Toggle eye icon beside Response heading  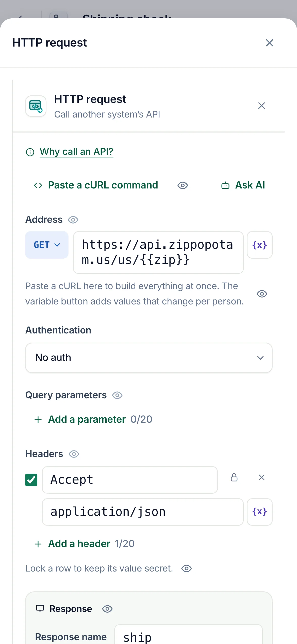point(107,609)
